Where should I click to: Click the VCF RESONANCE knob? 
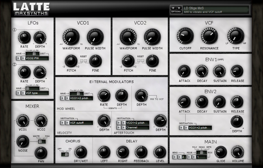tap(209, 36)
